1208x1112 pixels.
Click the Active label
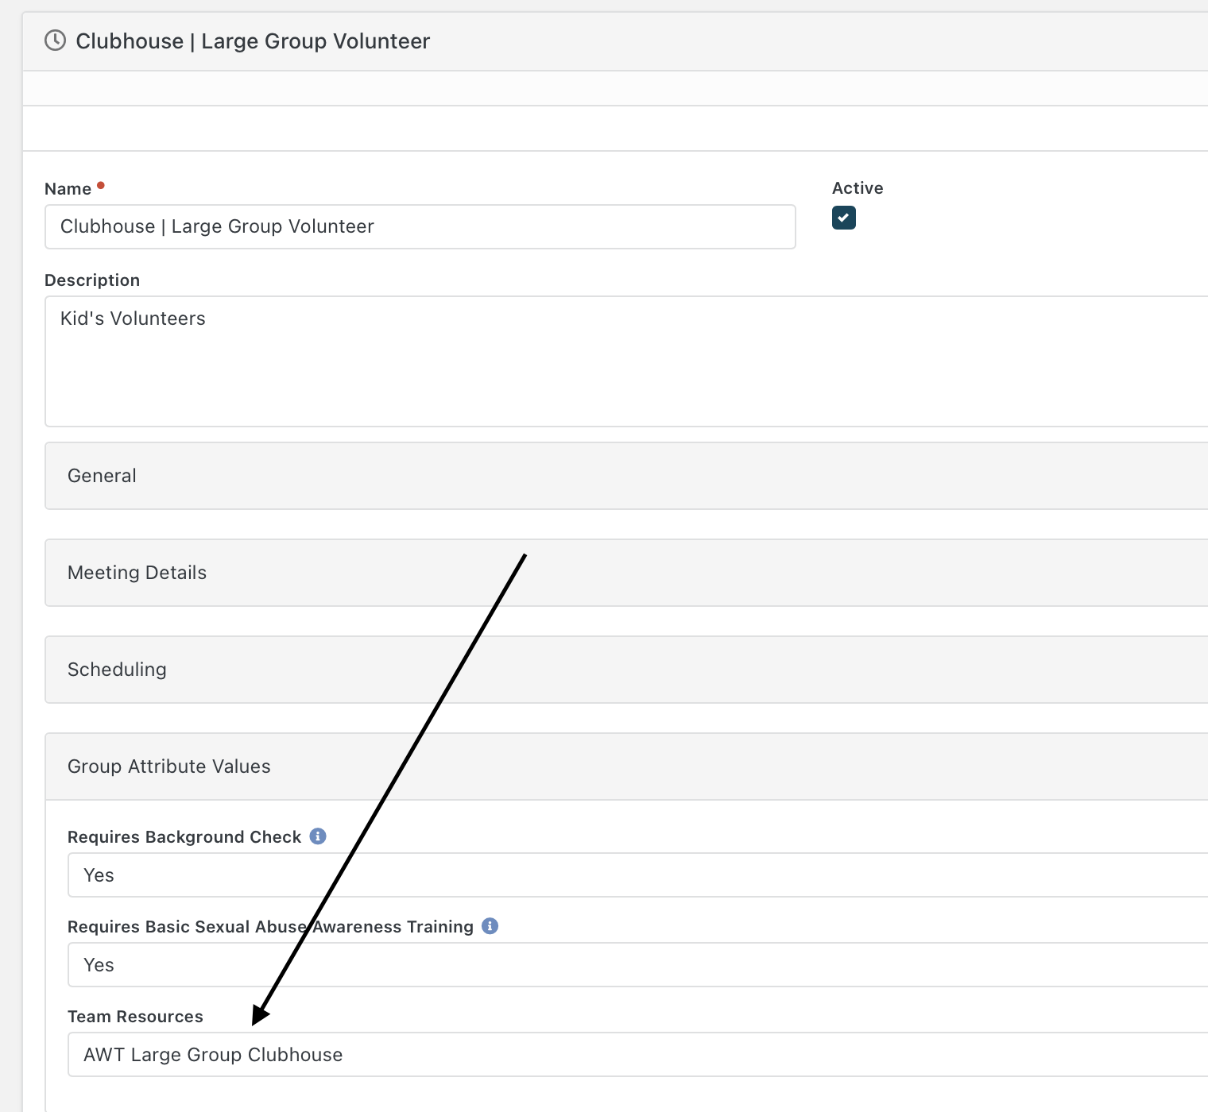pyautogui.click(x=858, y=188)
